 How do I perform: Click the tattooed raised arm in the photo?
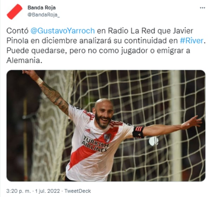click(49, 92)
